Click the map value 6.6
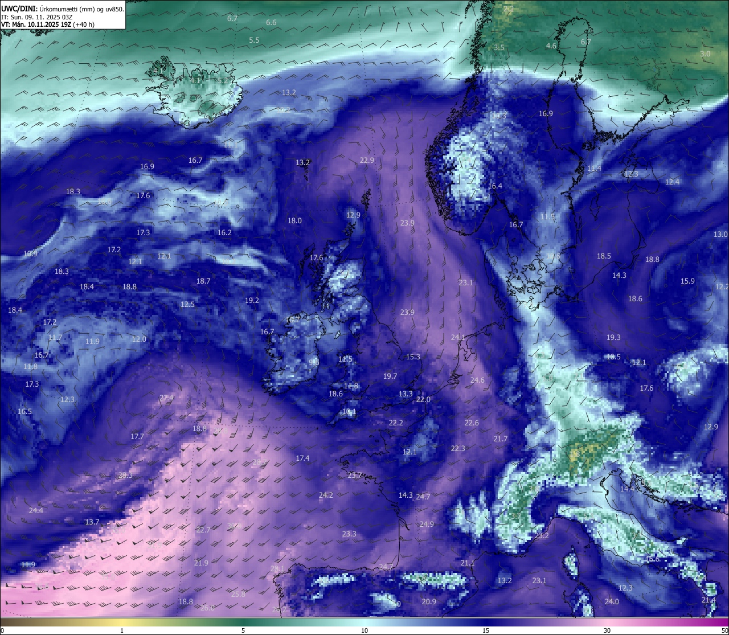Viewport: 729px width, 635px height. pyautogui.click(x=271, y=22)
